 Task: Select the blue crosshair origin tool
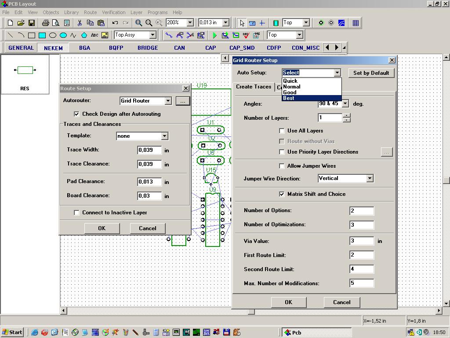262,23
